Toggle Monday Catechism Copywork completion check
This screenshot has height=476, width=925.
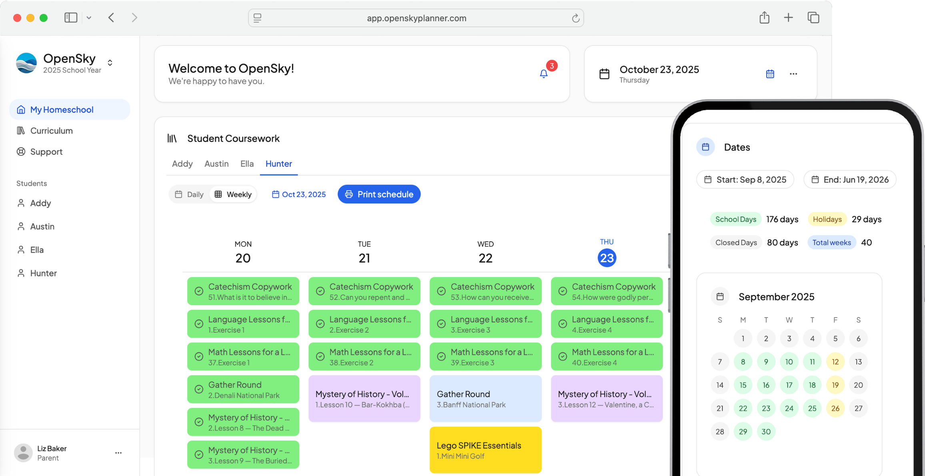click(199, 291)
